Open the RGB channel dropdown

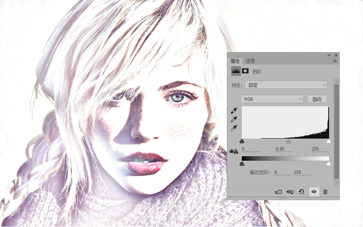click(272, 99)
